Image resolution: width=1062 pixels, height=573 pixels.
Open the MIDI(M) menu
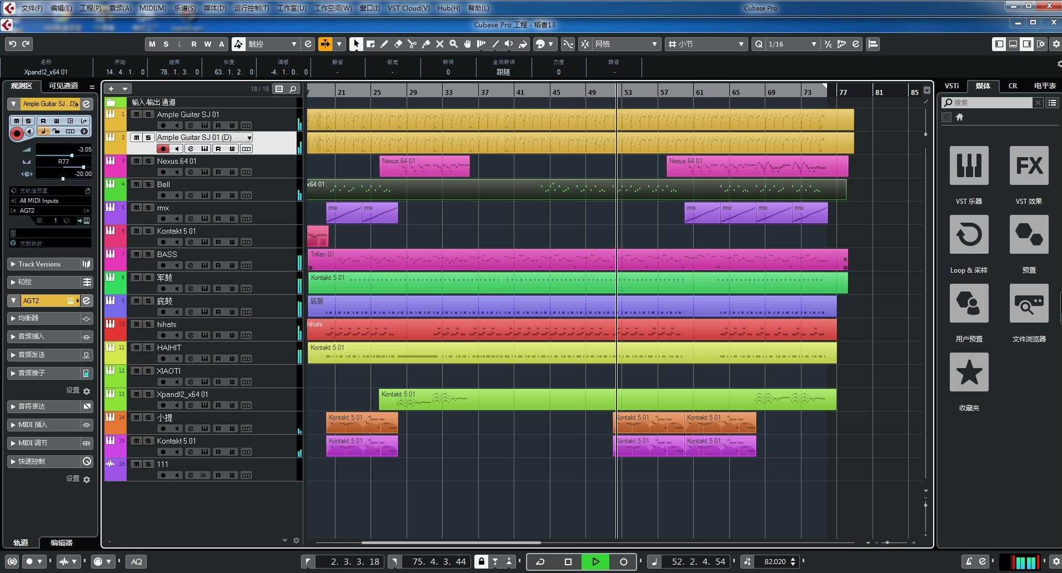152,8
